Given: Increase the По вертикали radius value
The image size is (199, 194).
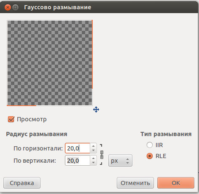Looking at the screenshot, I should click(93, 158).
